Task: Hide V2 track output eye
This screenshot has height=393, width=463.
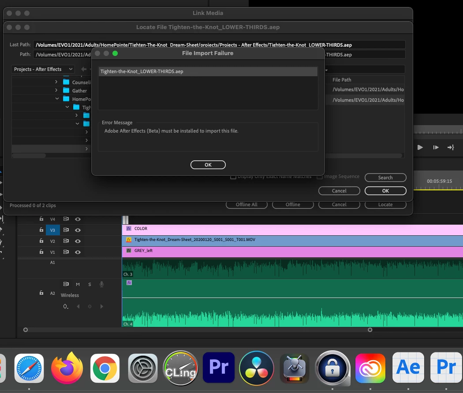Action: click(x=78, y=241)
